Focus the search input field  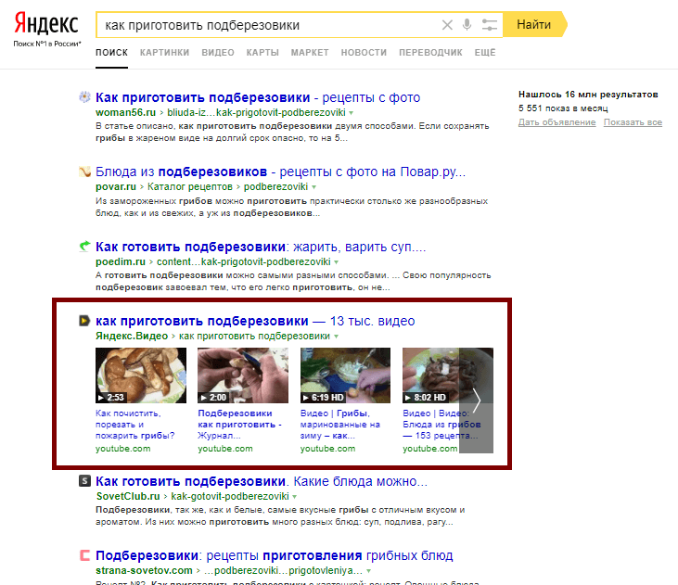[x=268, y=25]
